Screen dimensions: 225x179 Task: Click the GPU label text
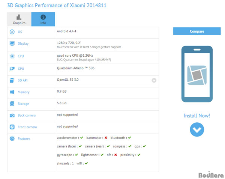21,69
